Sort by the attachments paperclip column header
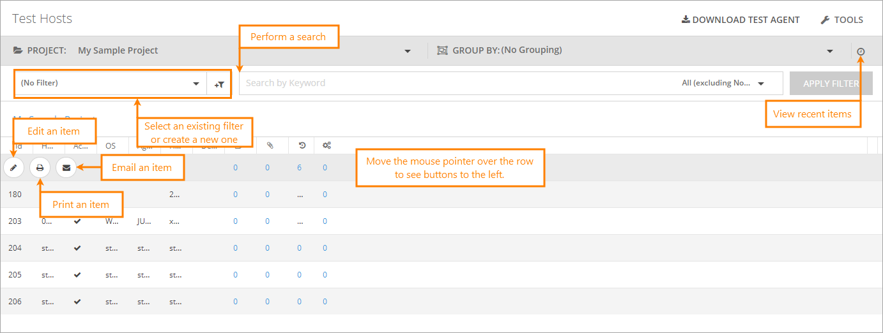The height and width of the screenshot is (333, 883). [x=270, y=145]
